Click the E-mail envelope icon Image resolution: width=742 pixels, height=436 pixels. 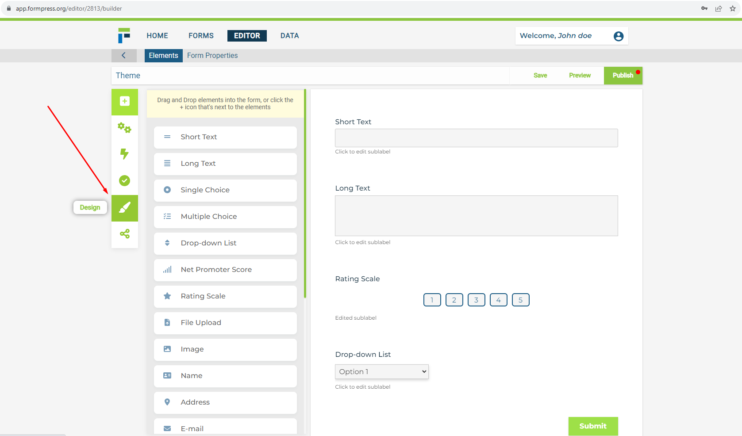(x=167, y=428)
